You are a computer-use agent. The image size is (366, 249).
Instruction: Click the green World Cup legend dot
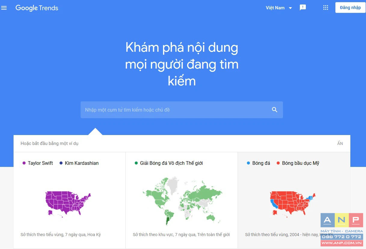tap(136, 163)
